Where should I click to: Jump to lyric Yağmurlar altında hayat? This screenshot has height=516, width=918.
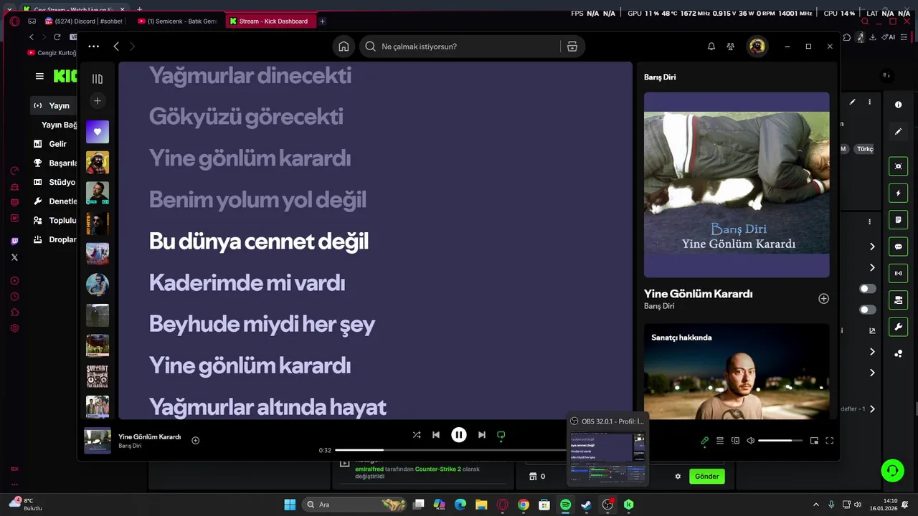(x=268, y=408)
